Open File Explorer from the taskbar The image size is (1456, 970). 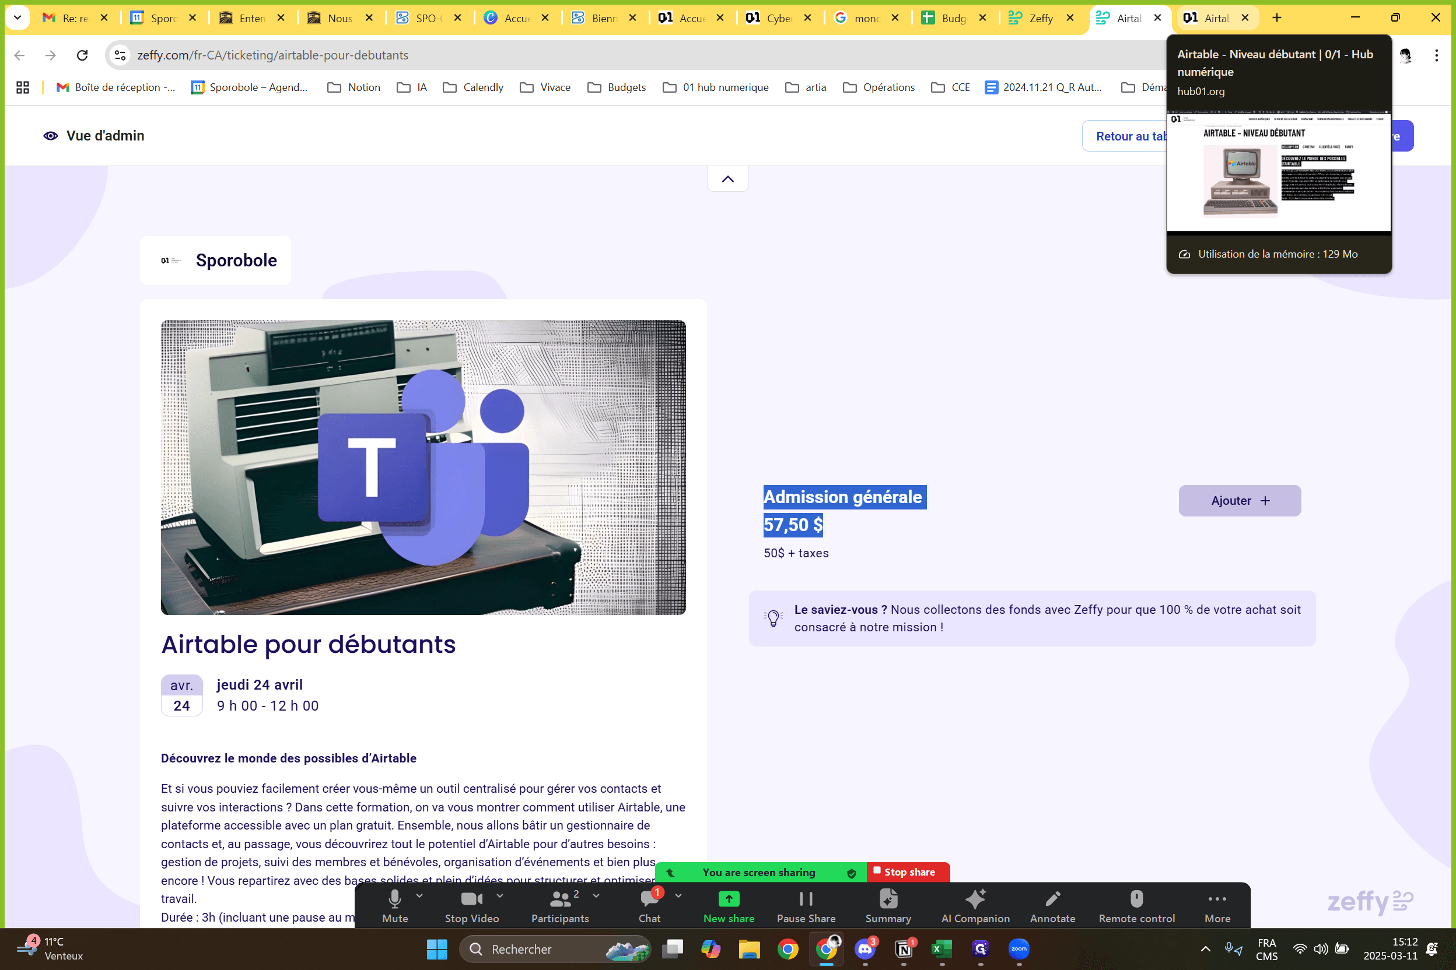pos(749,948)
